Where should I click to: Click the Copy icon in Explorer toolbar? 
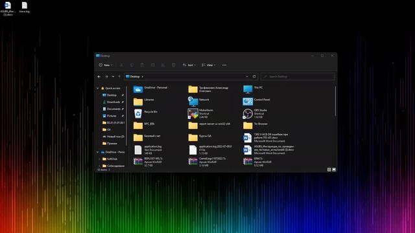tap(132, 65)
